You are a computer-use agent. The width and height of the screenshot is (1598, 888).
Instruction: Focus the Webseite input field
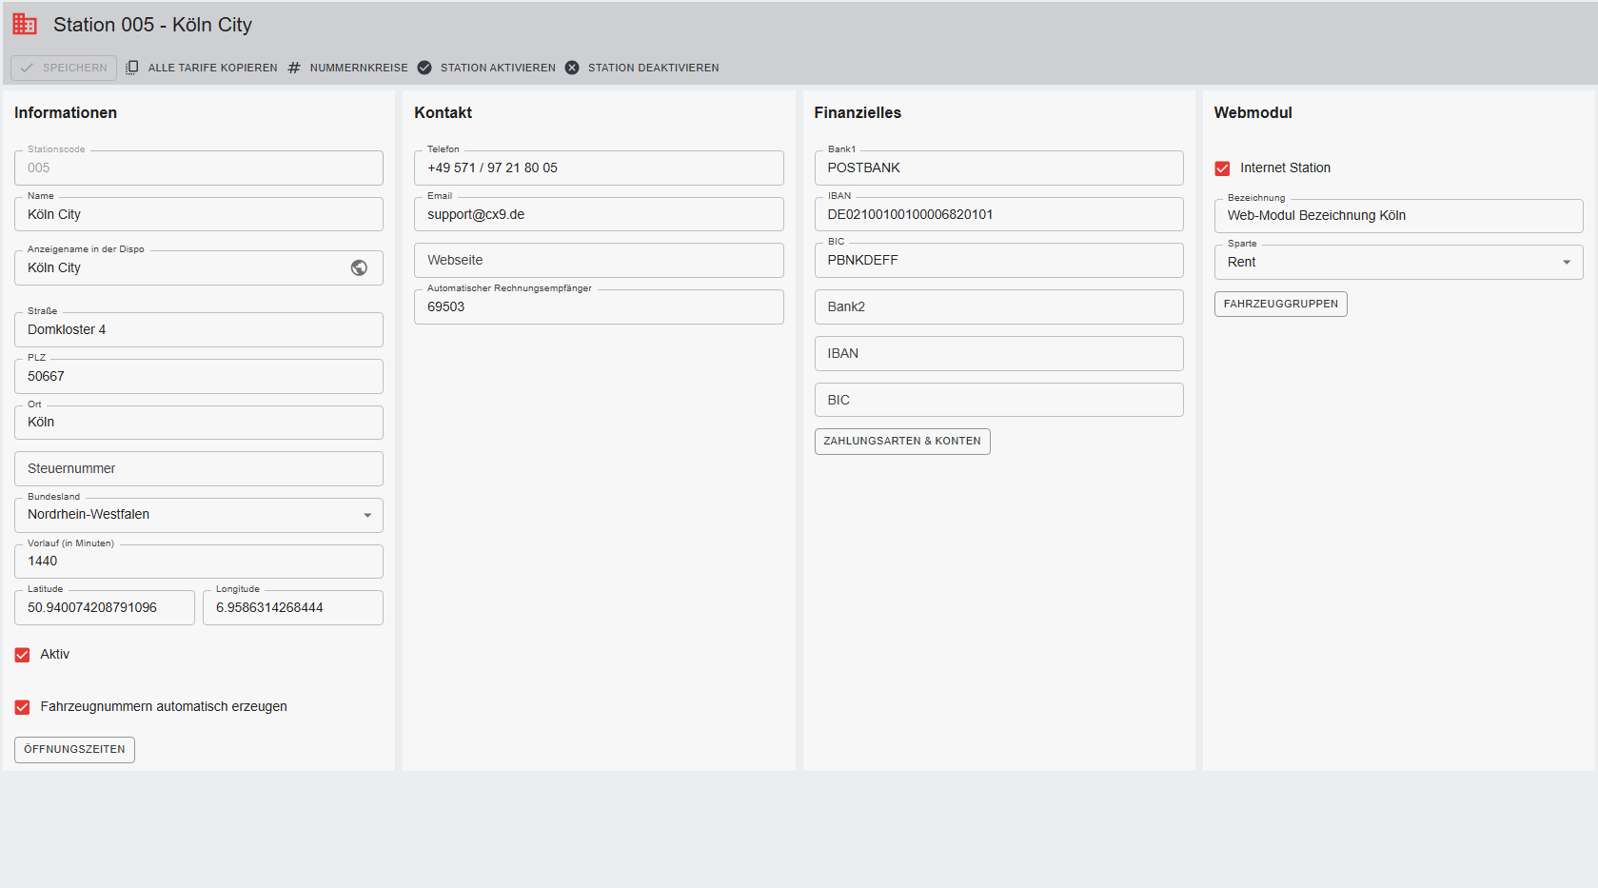(599, 261)
